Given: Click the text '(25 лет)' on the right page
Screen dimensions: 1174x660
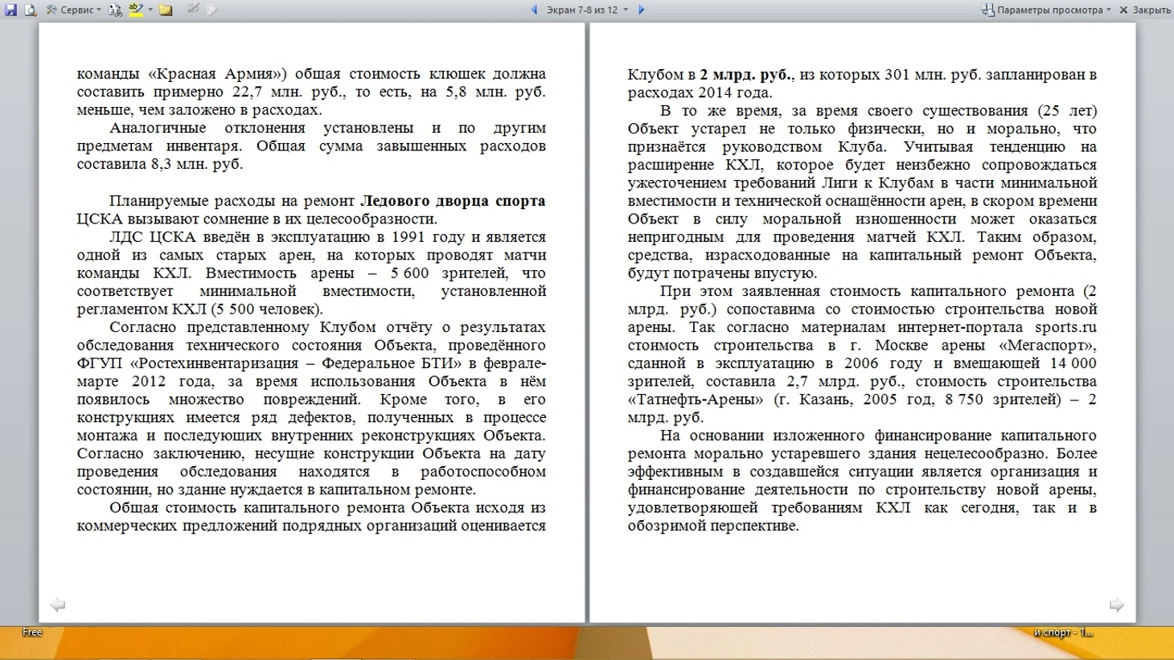Looking at the screenshot, I should point(1067,111).
